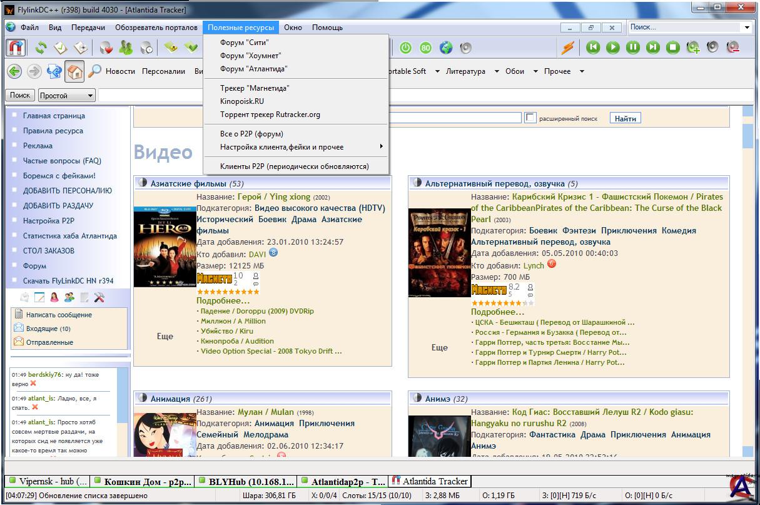
Task: Click the green stop button
Action: tap(673, 48)
